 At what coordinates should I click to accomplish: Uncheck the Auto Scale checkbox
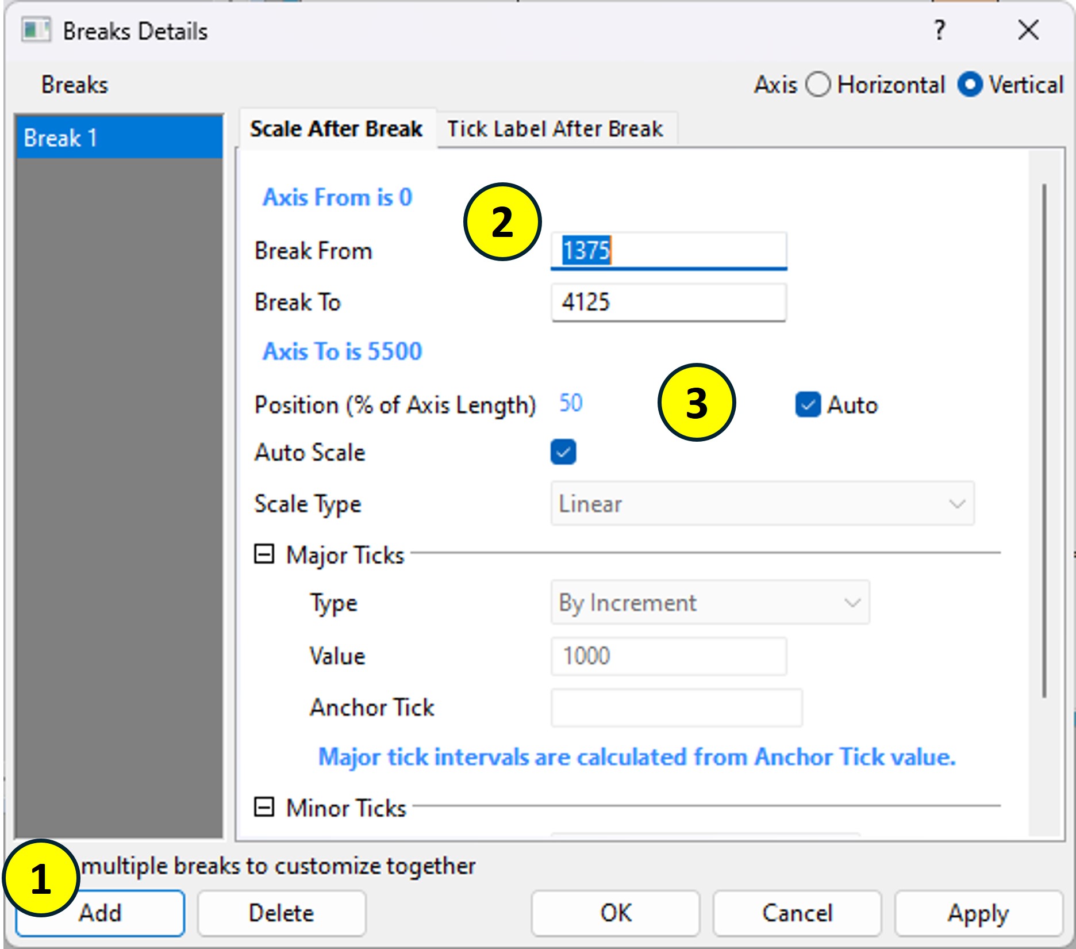click(563, 452)
